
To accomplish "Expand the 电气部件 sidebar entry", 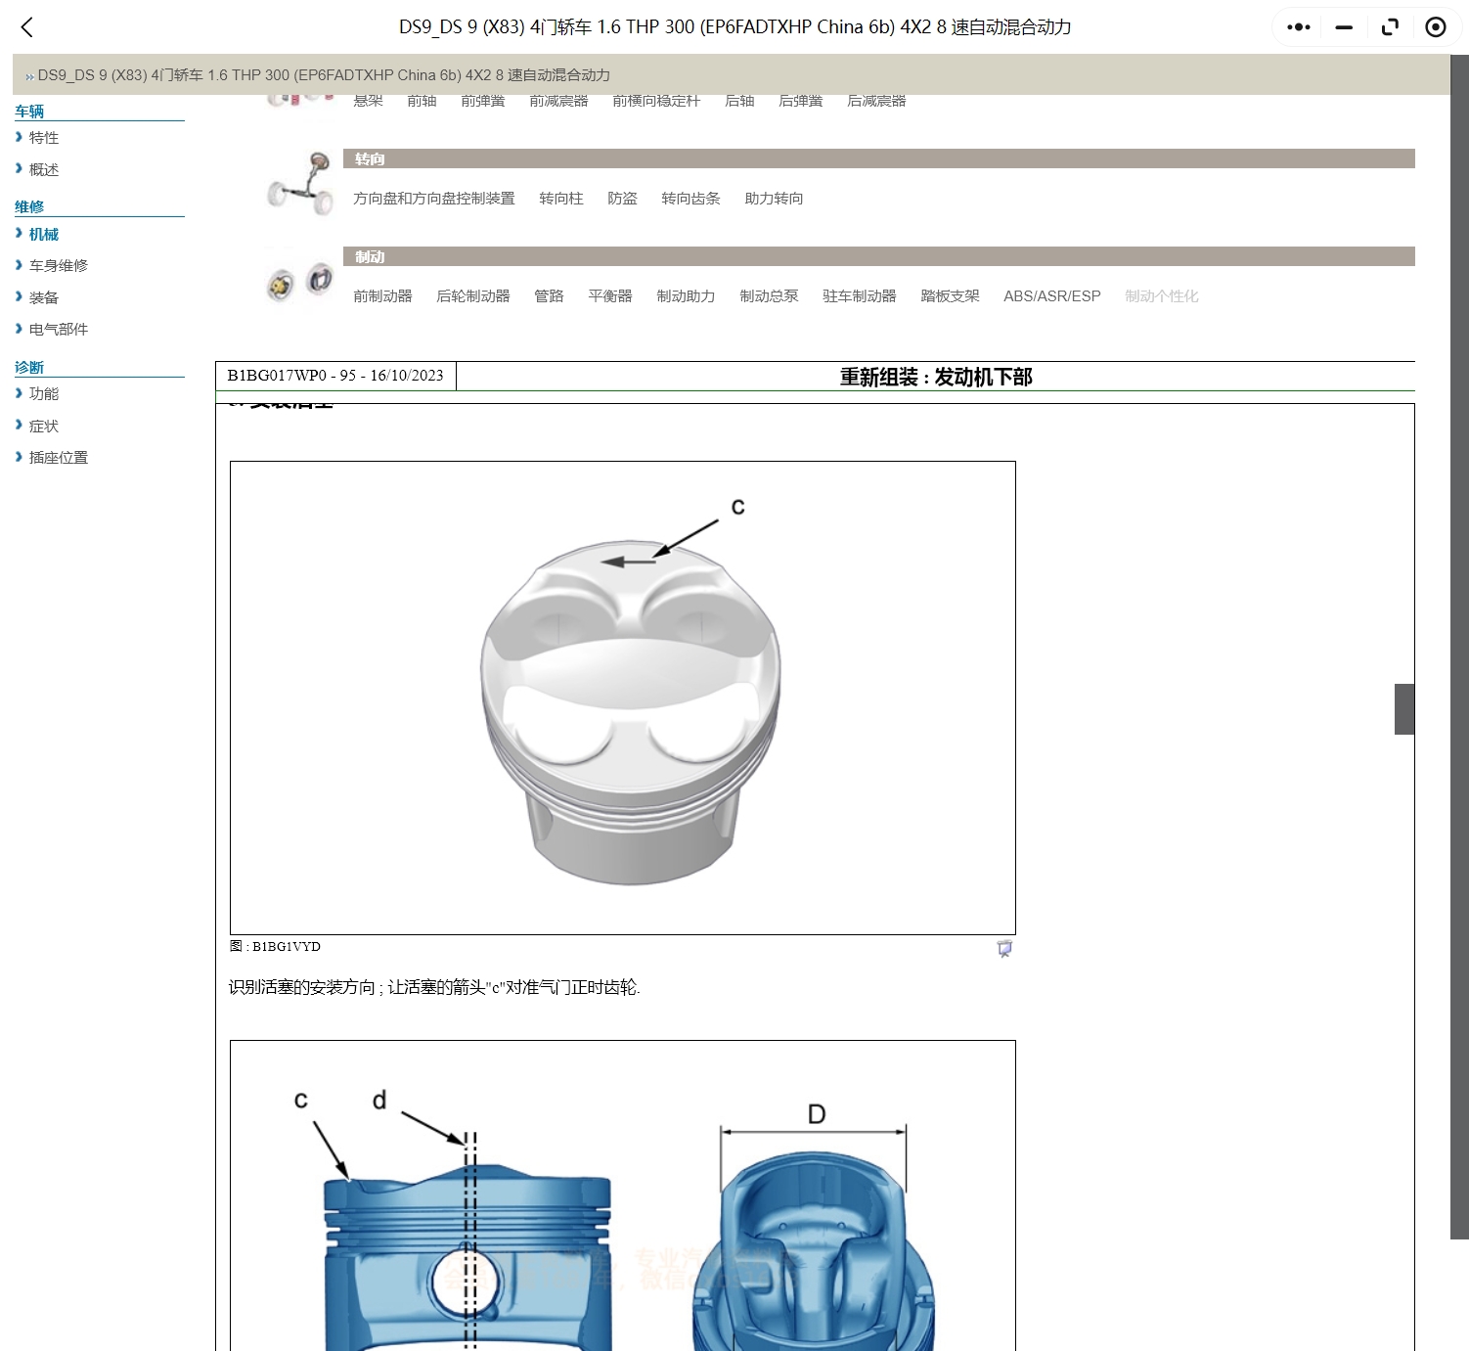I will (58, 330).
